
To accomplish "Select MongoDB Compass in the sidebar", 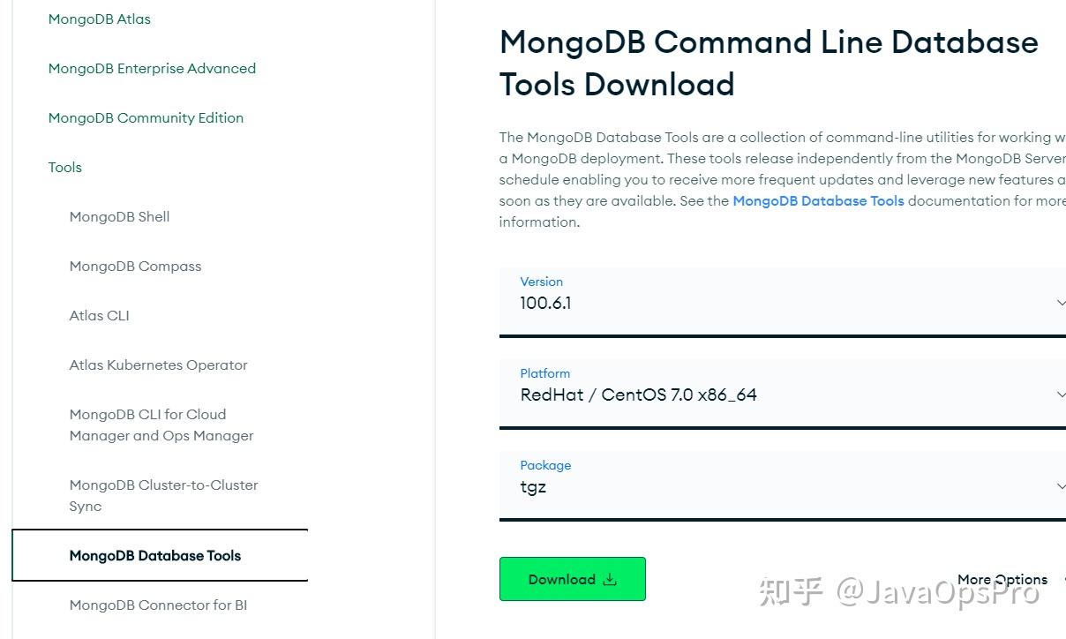I will pos(135,266).
